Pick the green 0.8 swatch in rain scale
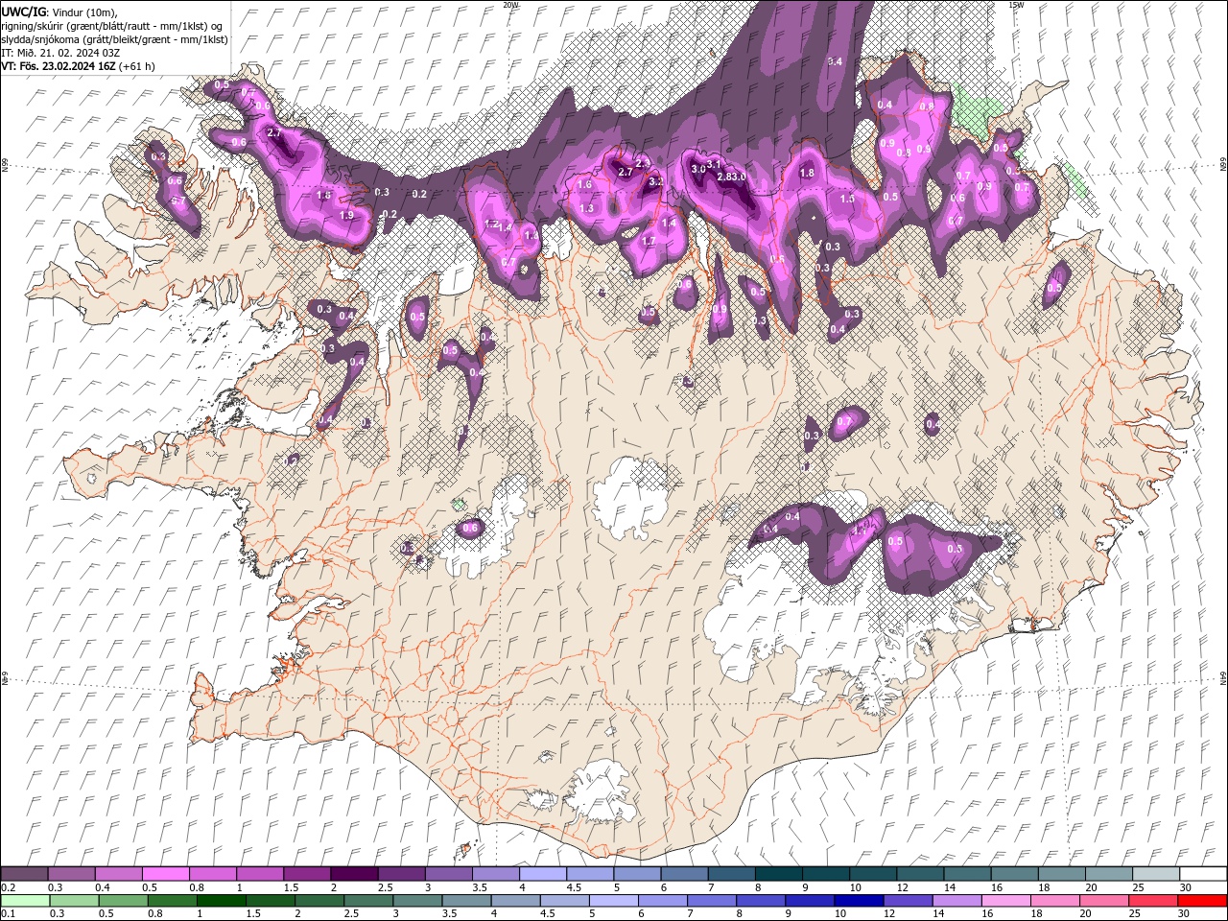Viewport: 1228px width, 921px height. (x=172, y=901)
